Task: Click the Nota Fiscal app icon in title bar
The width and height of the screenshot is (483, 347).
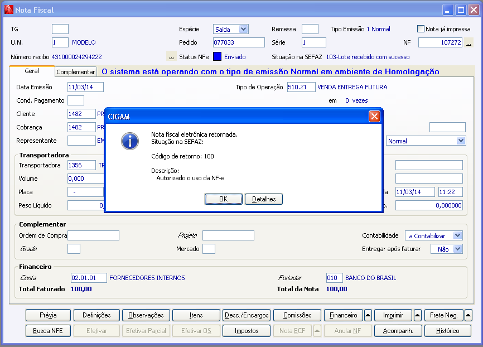Action: (8, 10)
